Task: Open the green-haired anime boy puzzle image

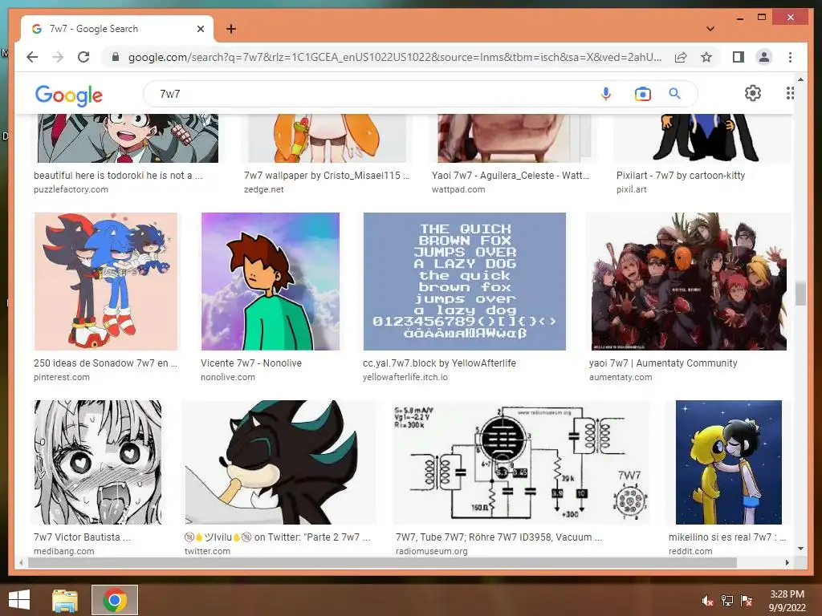Action: coord(128,138)
